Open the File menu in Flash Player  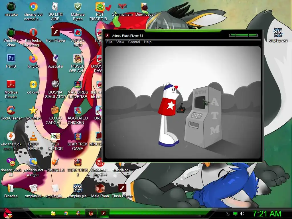coord(109,42)
